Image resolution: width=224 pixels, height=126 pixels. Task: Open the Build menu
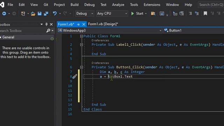coord(75,5)
